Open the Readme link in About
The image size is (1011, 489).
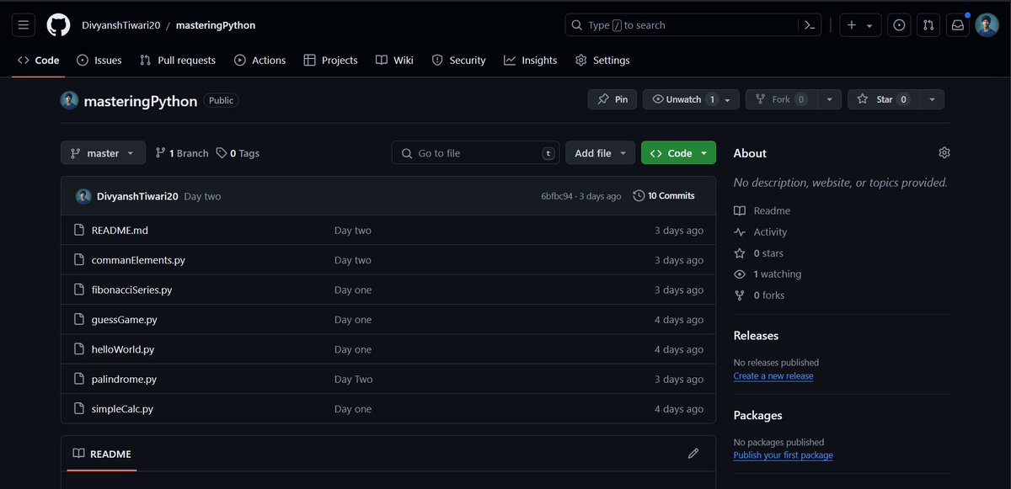coord(762,211)
